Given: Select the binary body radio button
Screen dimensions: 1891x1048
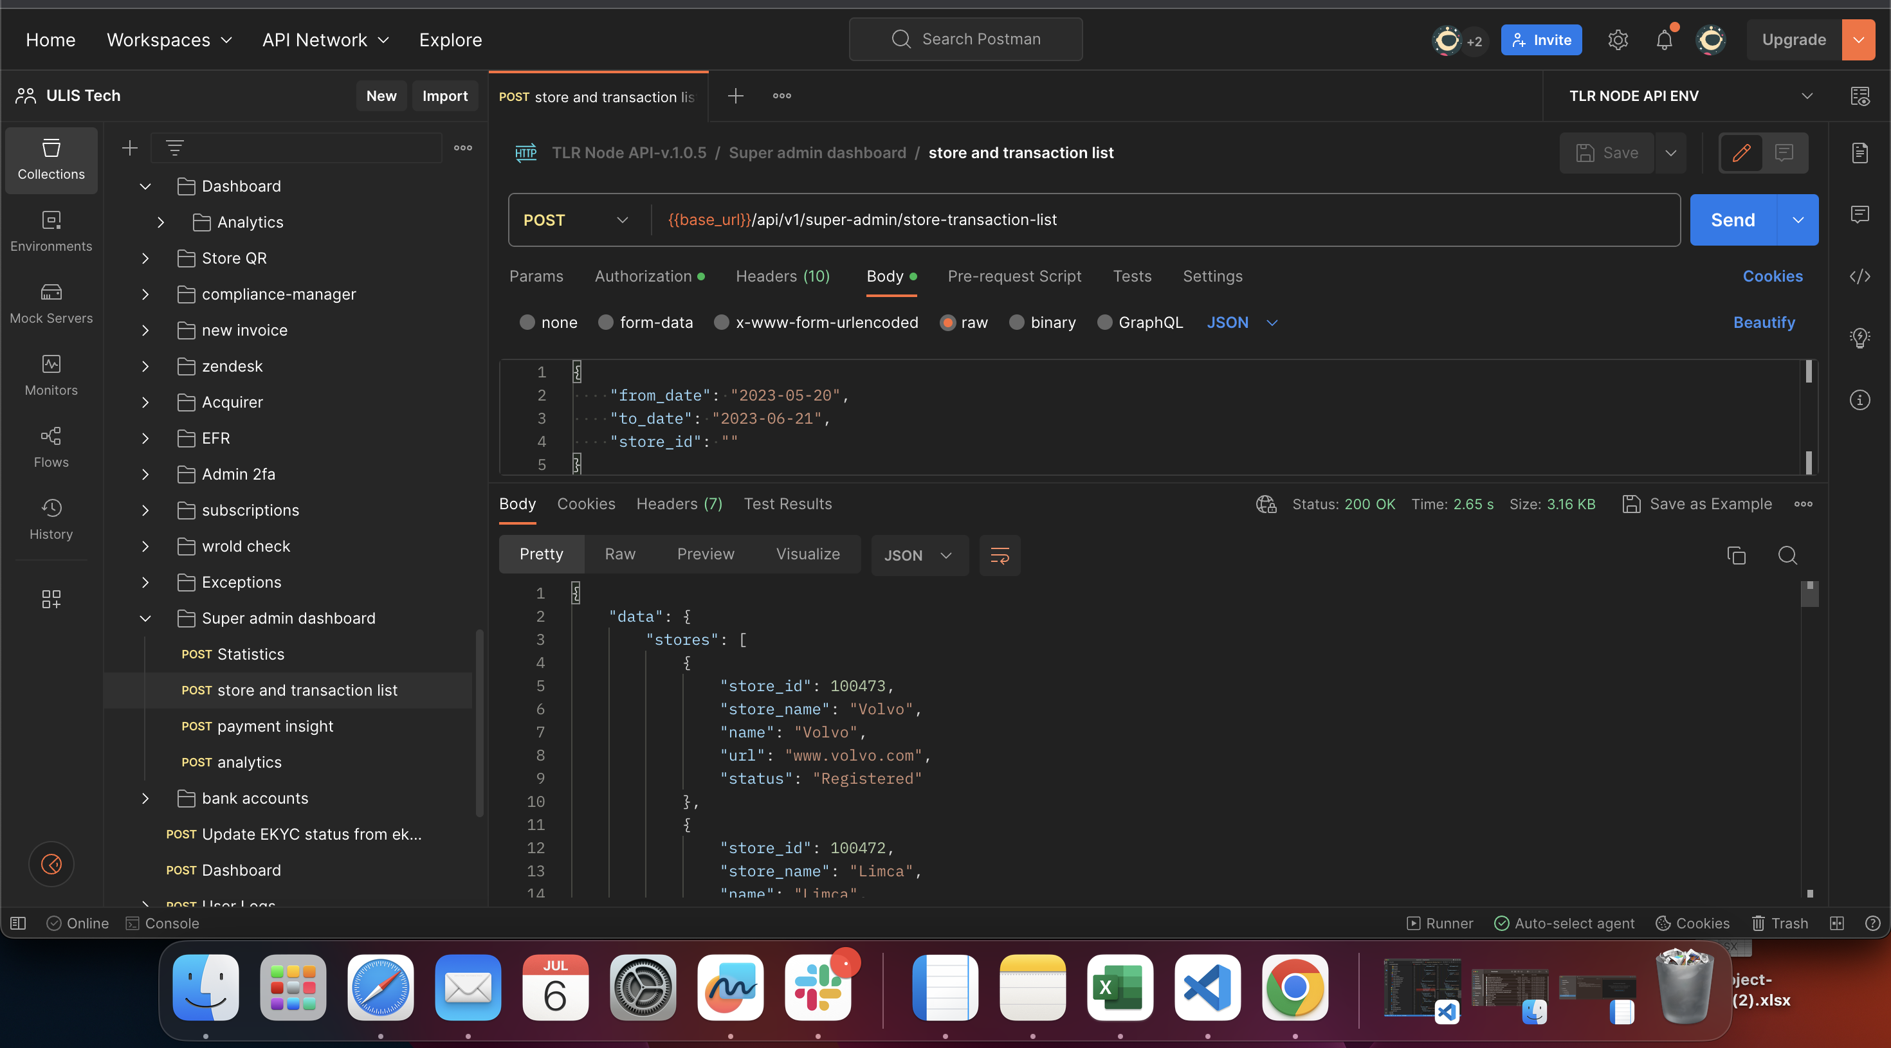Looking at the screenshot, I should tap(1016, 322).
